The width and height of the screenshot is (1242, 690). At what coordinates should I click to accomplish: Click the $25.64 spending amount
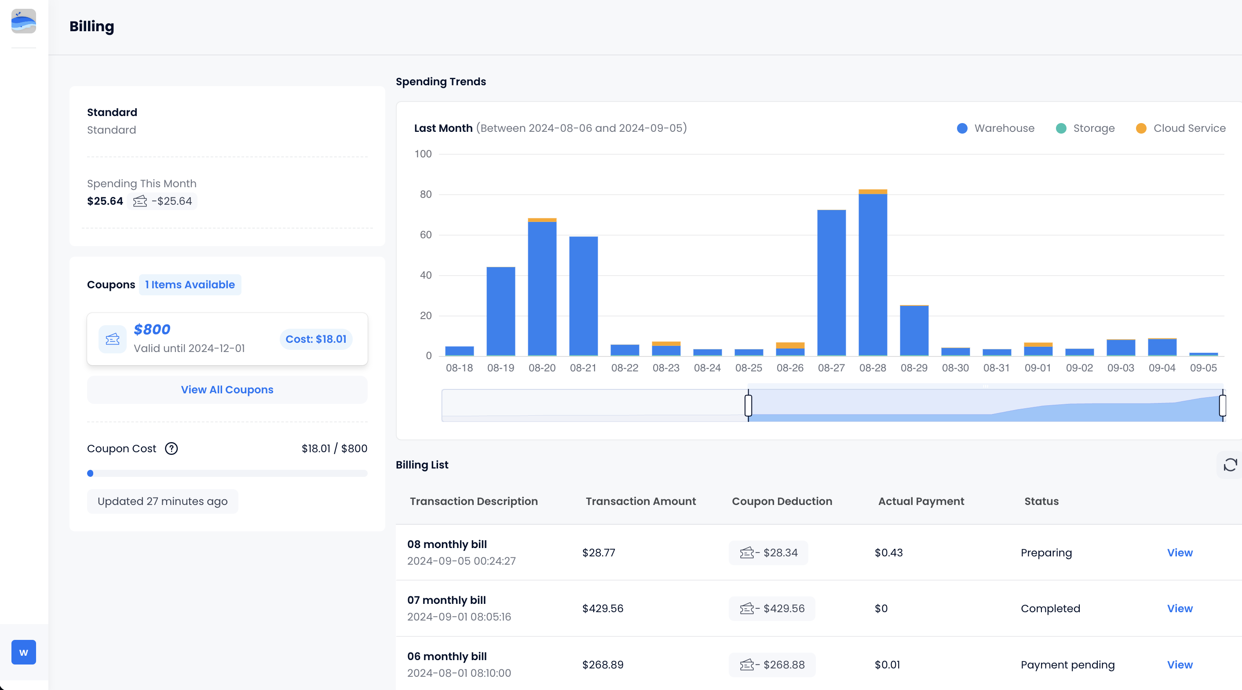[x=105, y=201]
